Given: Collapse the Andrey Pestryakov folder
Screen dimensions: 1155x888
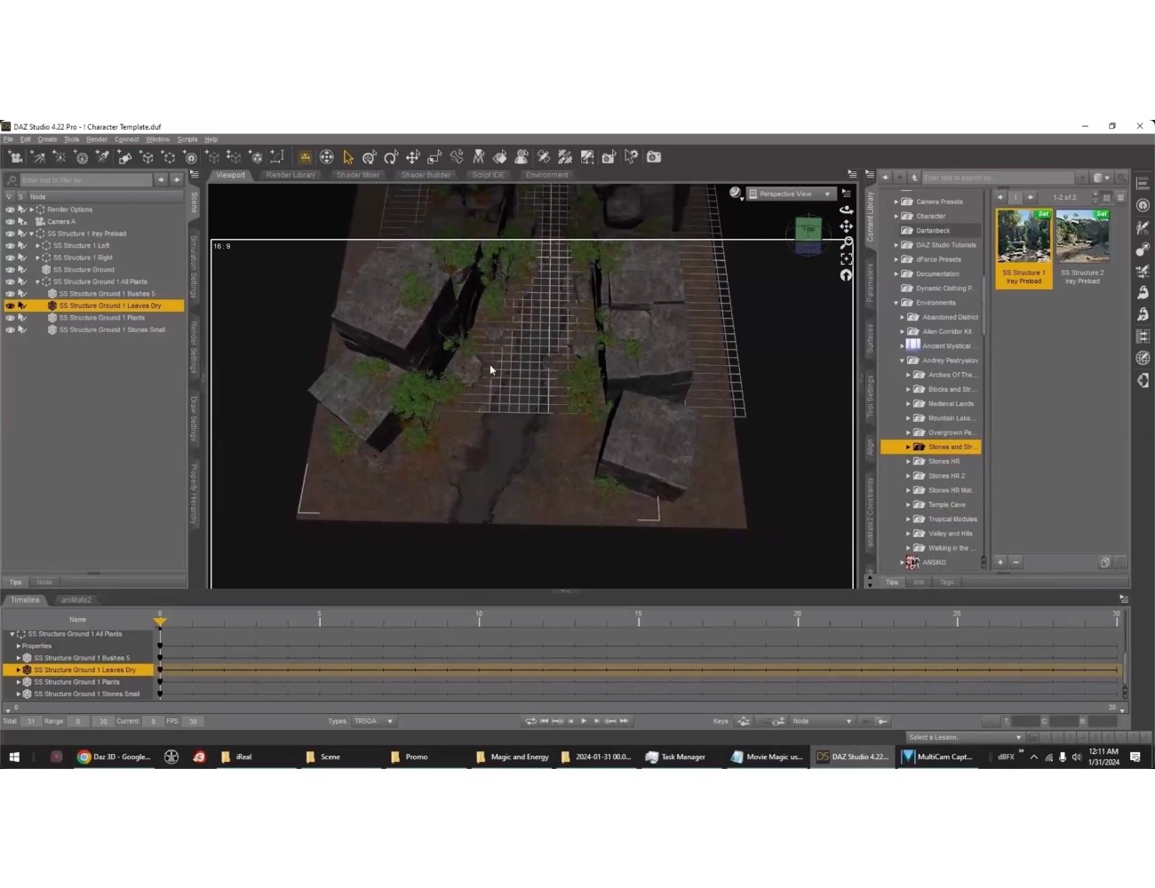Looking at the screenshot, I should coord(902,361).
